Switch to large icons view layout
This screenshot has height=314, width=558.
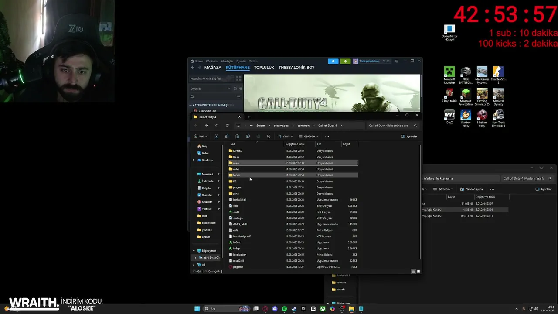pyautogui.click(x=418, y=271)
